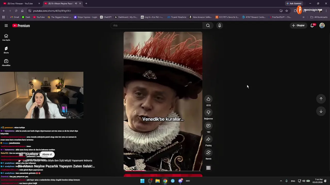Open Abonelikler in the sidebar
The image size is (330, 185).
(x=6, y=63)
